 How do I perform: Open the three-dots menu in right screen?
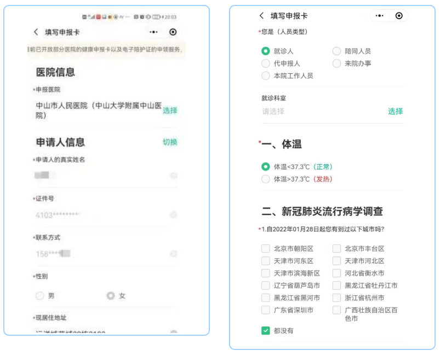pyautogui.click(x=379, y=16)
